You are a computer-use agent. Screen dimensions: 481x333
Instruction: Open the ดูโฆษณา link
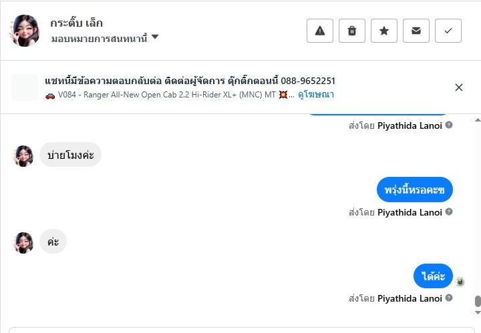click(x=316, y=95)
